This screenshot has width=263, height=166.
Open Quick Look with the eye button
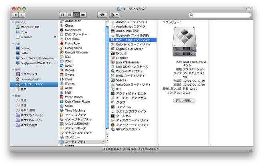(102, 15)
